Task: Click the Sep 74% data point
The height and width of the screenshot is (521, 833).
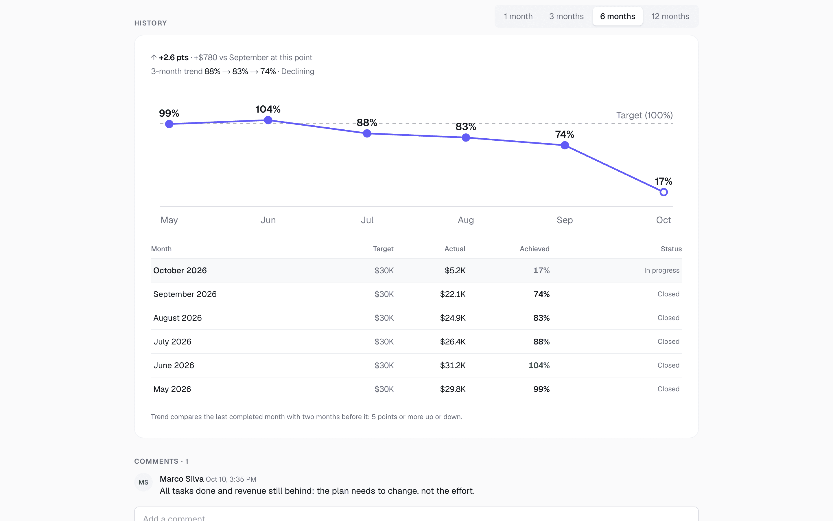Action: pos(565,145)
